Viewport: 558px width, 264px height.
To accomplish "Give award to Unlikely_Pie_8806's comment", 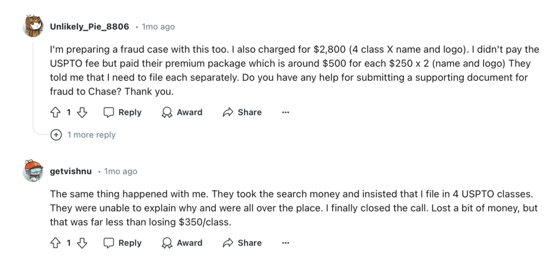I will tap(182, 112).
